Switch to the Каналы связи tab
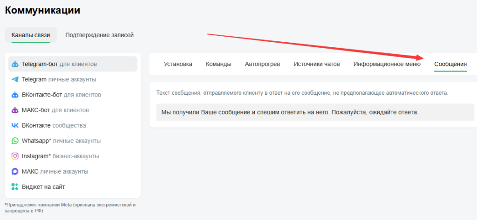This screenshot has width=477, height=220. [31, 35]
